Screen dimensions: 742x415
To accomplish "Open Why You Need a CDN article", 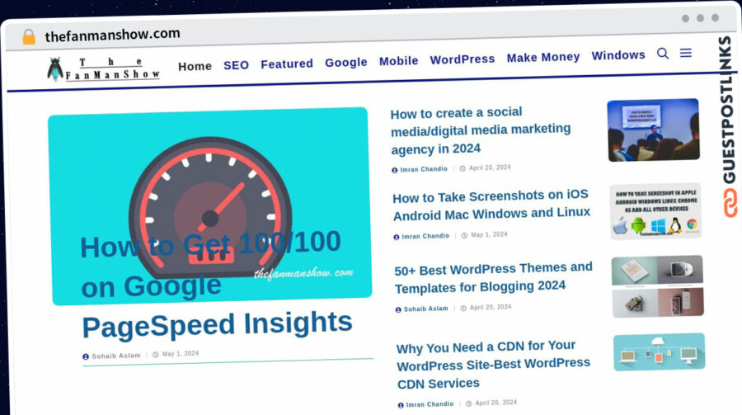I will coord(493,365).
